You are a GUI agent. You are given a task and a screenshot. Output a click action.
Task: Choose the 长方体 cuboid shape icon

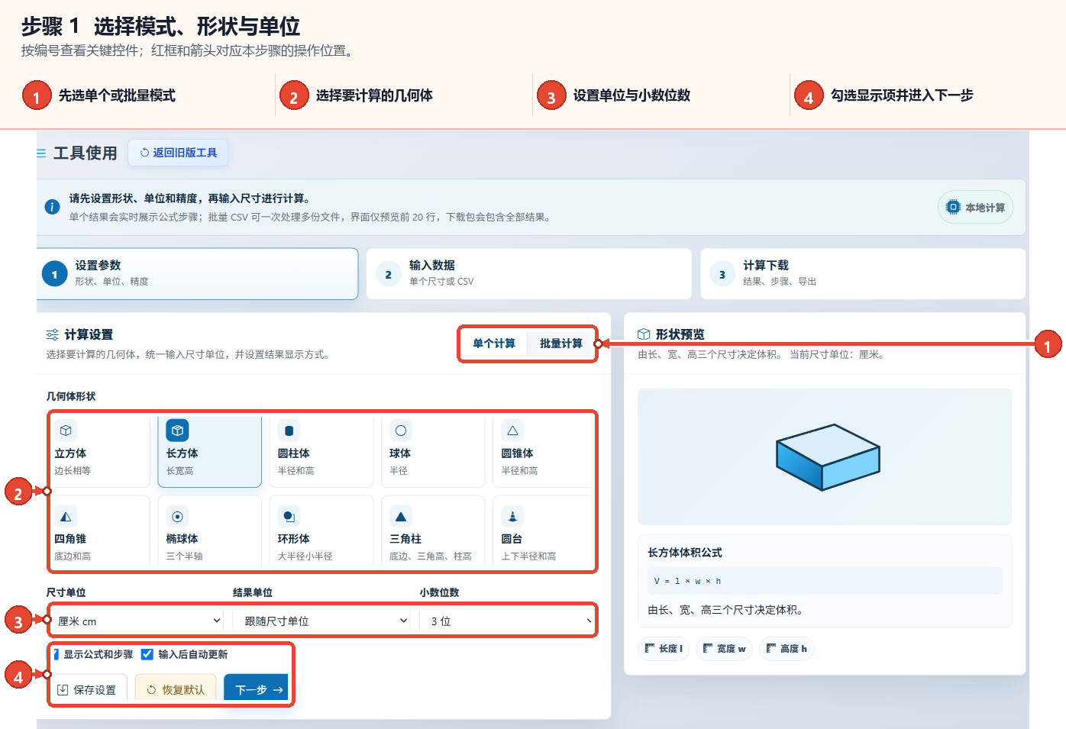tap(177, 431)
